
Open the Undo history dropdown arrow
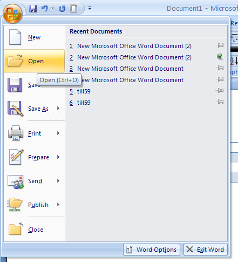pos(52,8)
